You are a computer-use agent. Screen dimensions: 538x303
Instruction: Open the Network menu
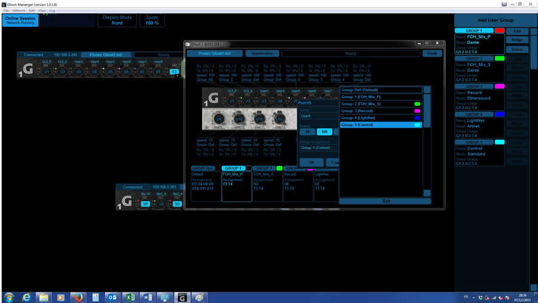[x=19, y=11]
